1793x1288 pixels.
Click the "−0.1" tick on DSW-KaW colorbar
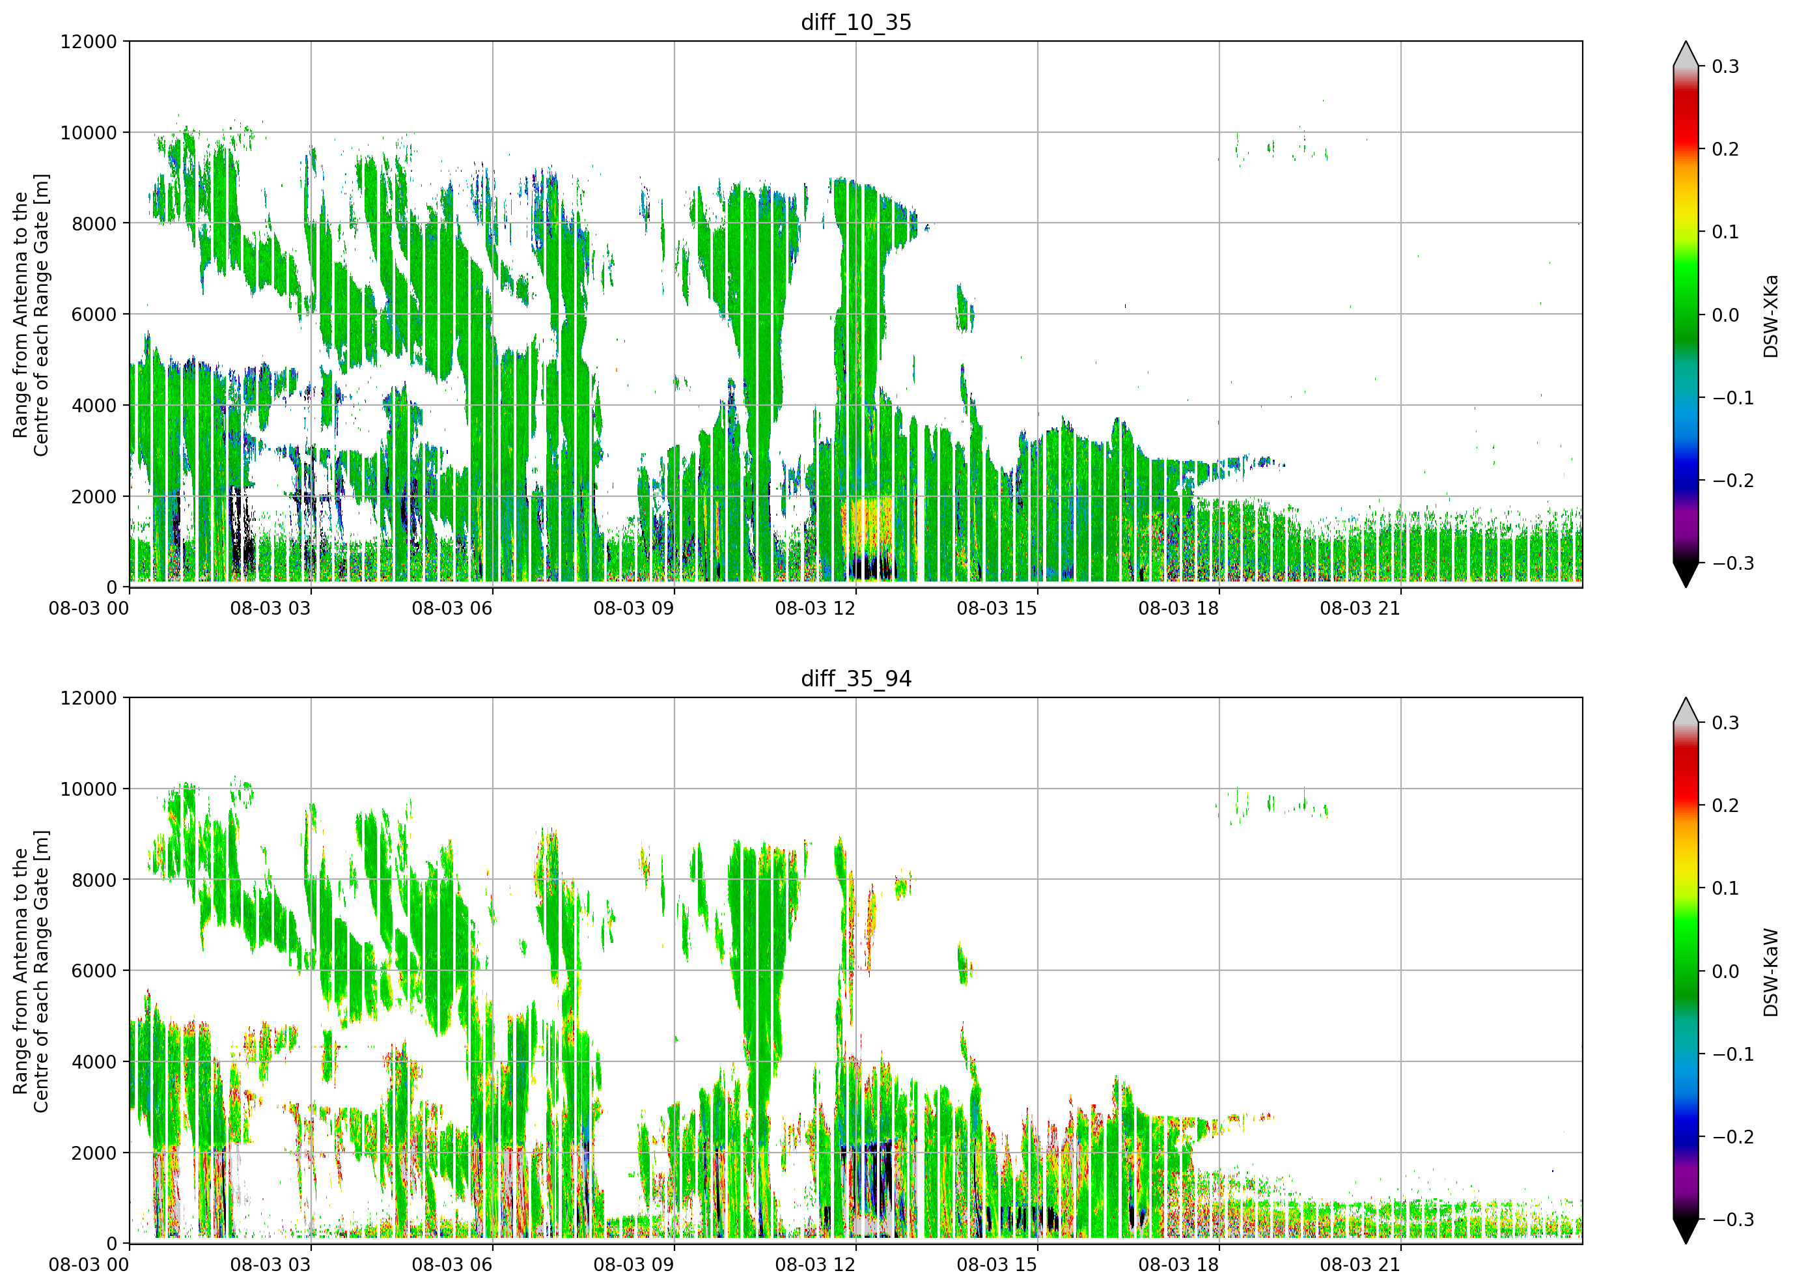pos(1733,1055)
